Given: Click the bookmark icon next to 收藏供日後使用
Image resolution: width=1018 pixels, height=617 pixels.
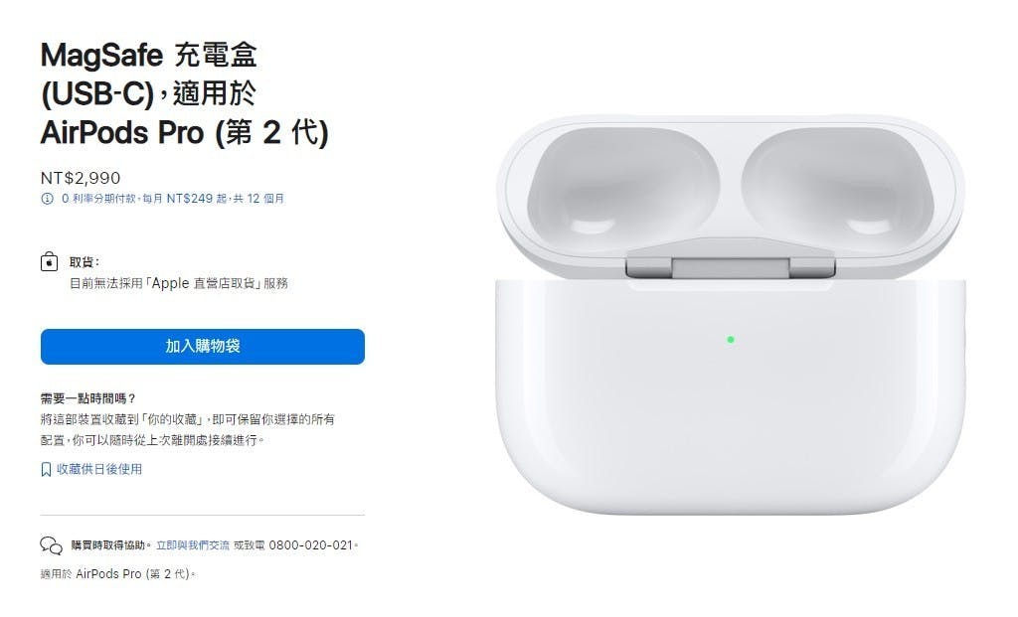Looking at the screenshot, I should [46, 469].
